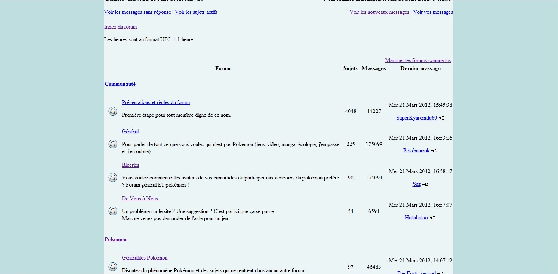Viewport: 558px width, 274px height.
Task: Click the forum status icon beside Général
Action: [113, 144]
